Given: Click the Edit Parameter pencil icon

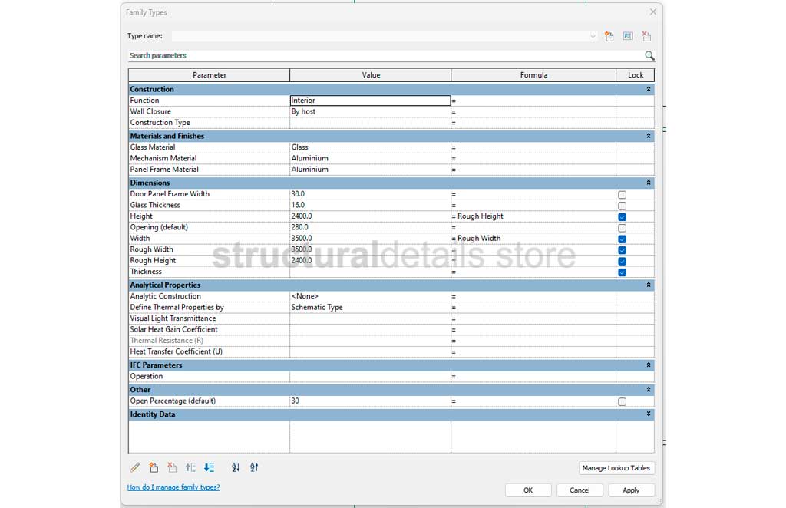Looking at the screenshot, I should tap(135, 467).
